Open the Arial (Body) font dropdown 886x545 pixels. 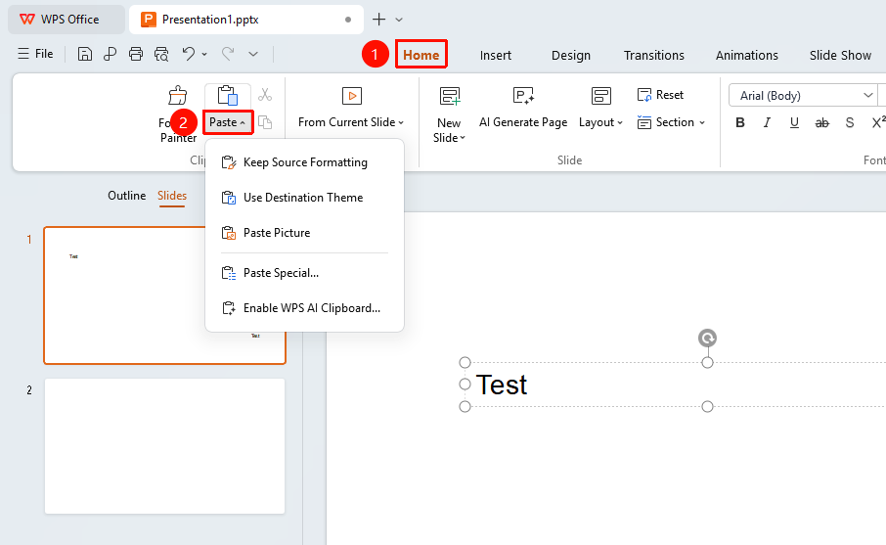868,95
